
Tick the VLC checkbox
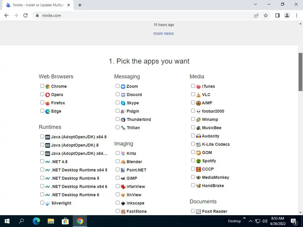click(x=193, y=94)
